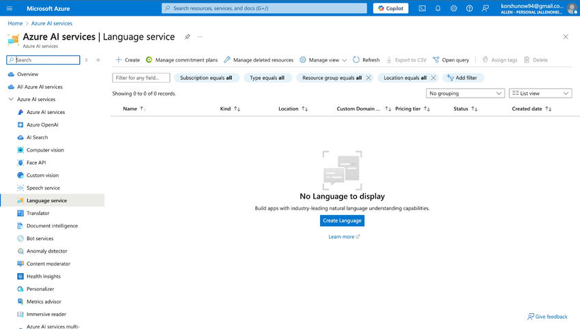Expand the Manage view dropdown
The height and width of the screenshot is (329, 580).
(323, 60)
